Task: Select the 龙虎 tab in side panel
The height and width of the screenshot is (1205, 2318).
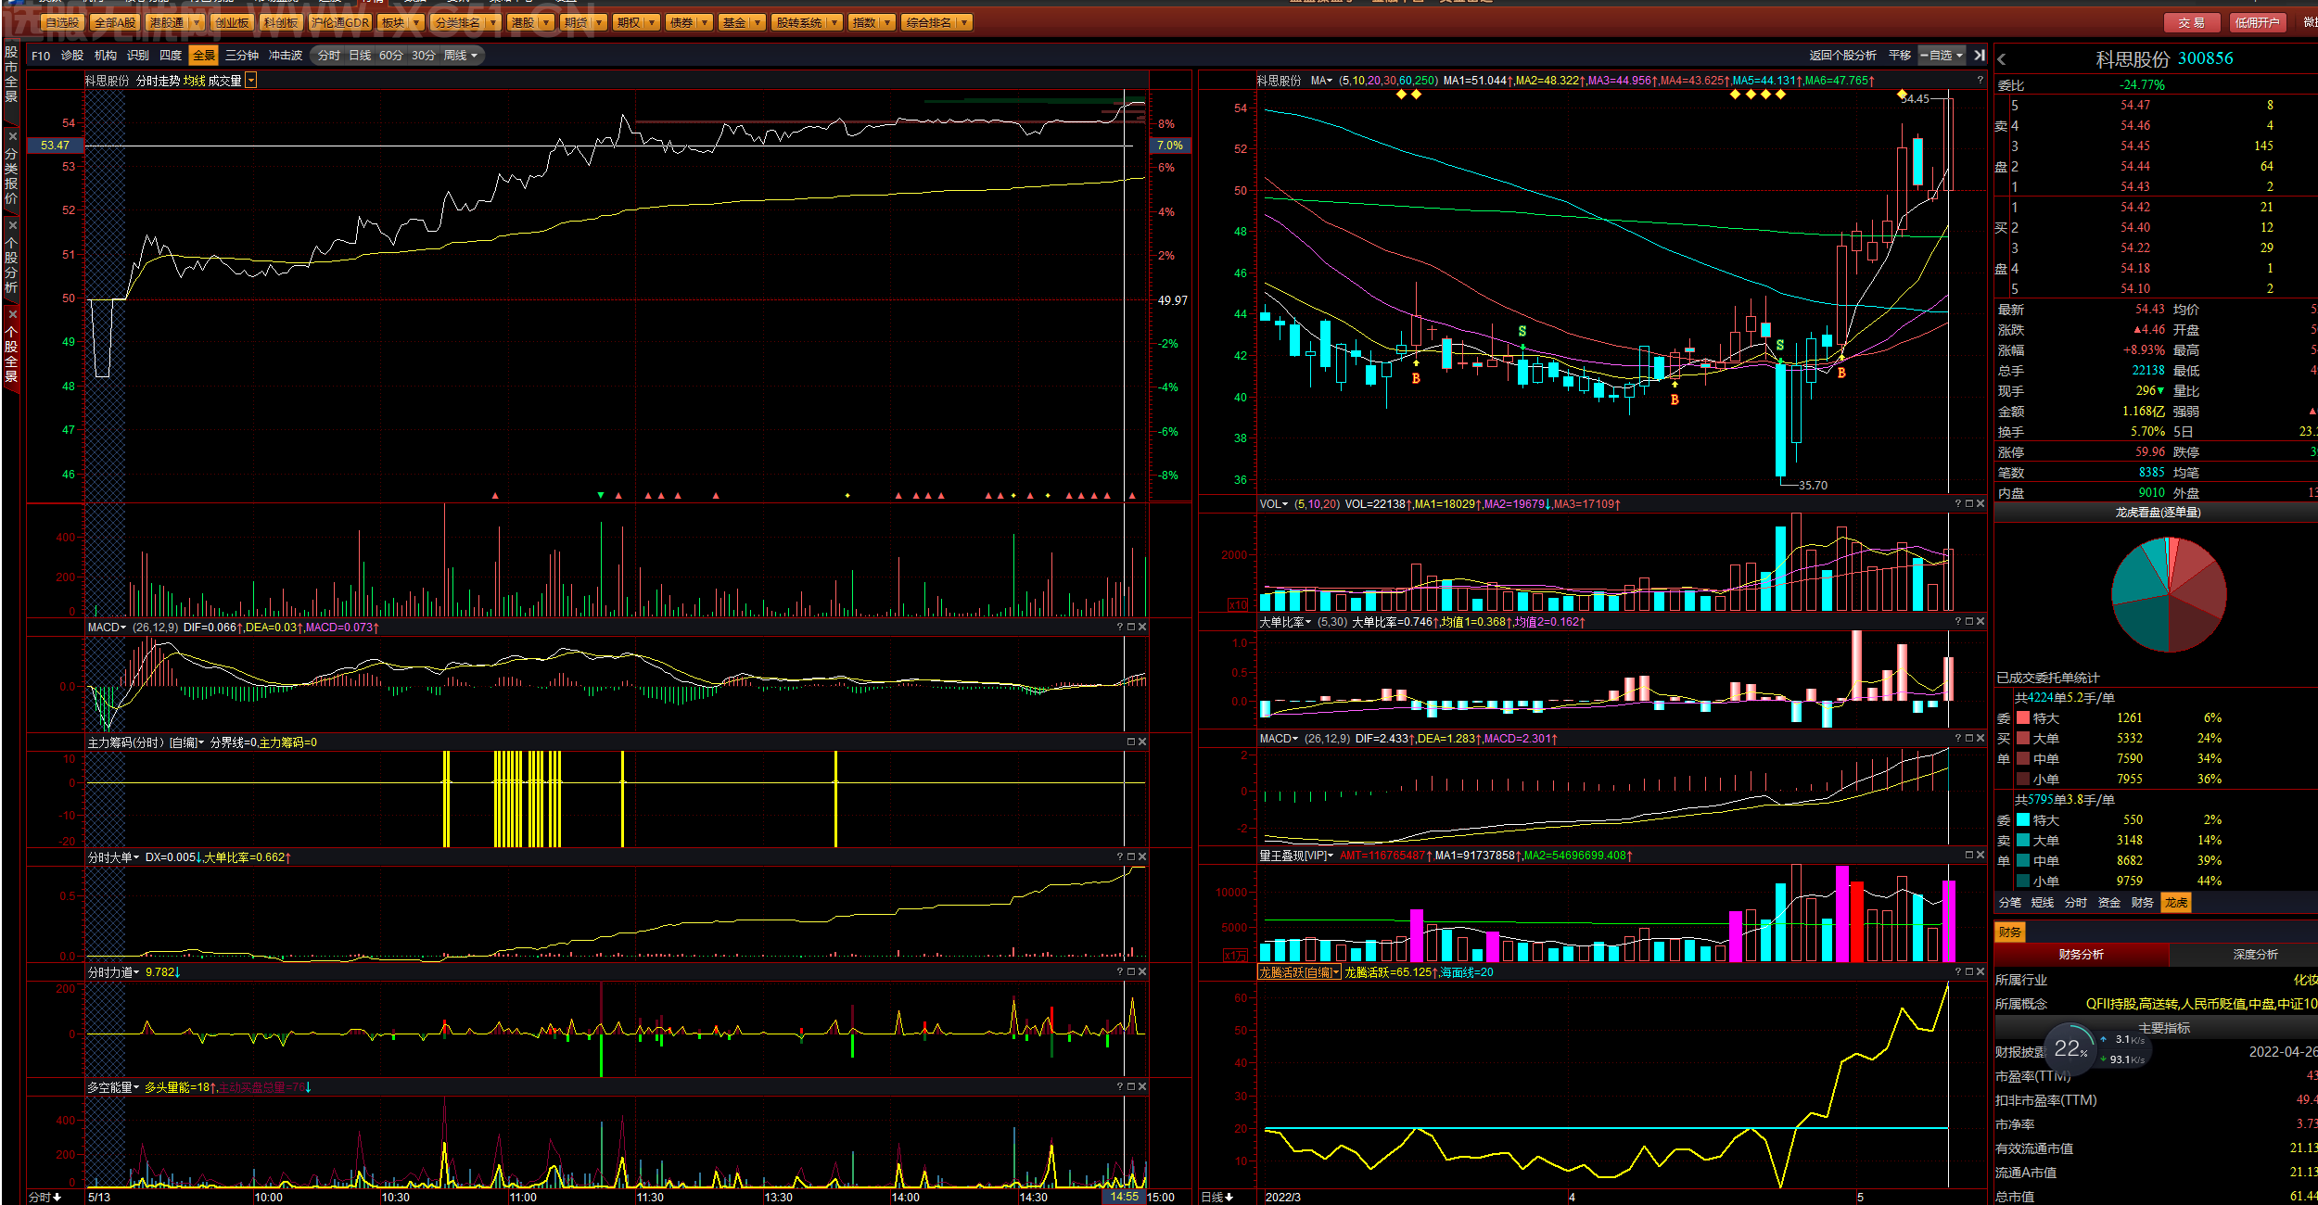Action: click(x=2175, y=903)
